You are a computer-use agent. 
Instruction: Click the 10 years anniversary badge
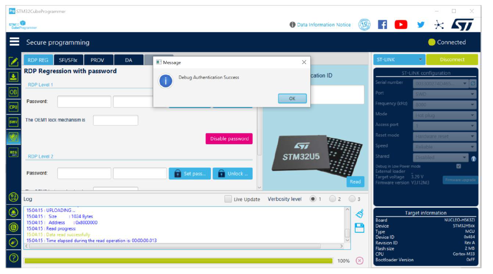(365, 24)
